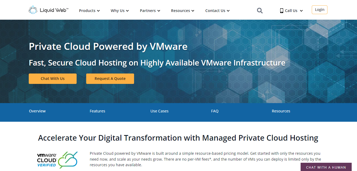Open the Resources dropdown in top navigation

point(182,11)
